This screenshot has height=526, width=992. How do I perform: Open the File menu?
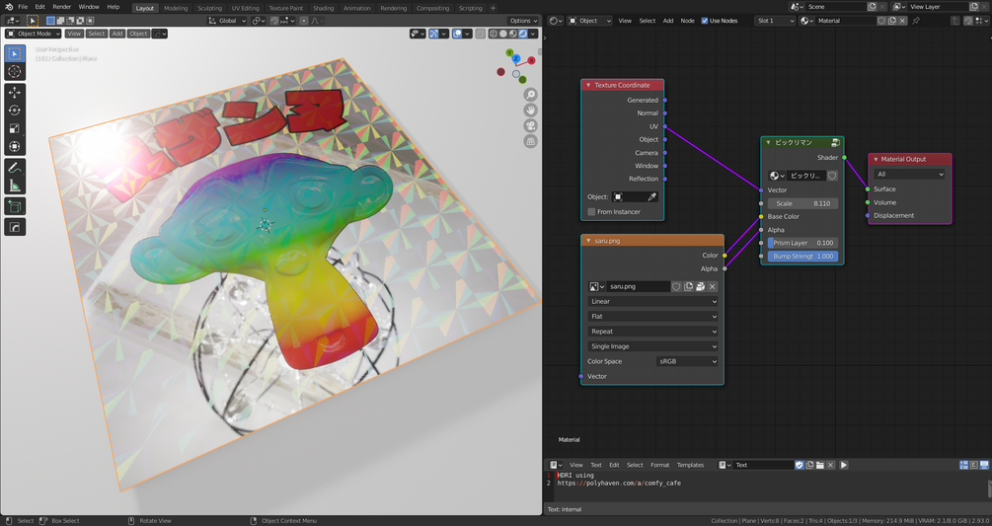[23, 6]
